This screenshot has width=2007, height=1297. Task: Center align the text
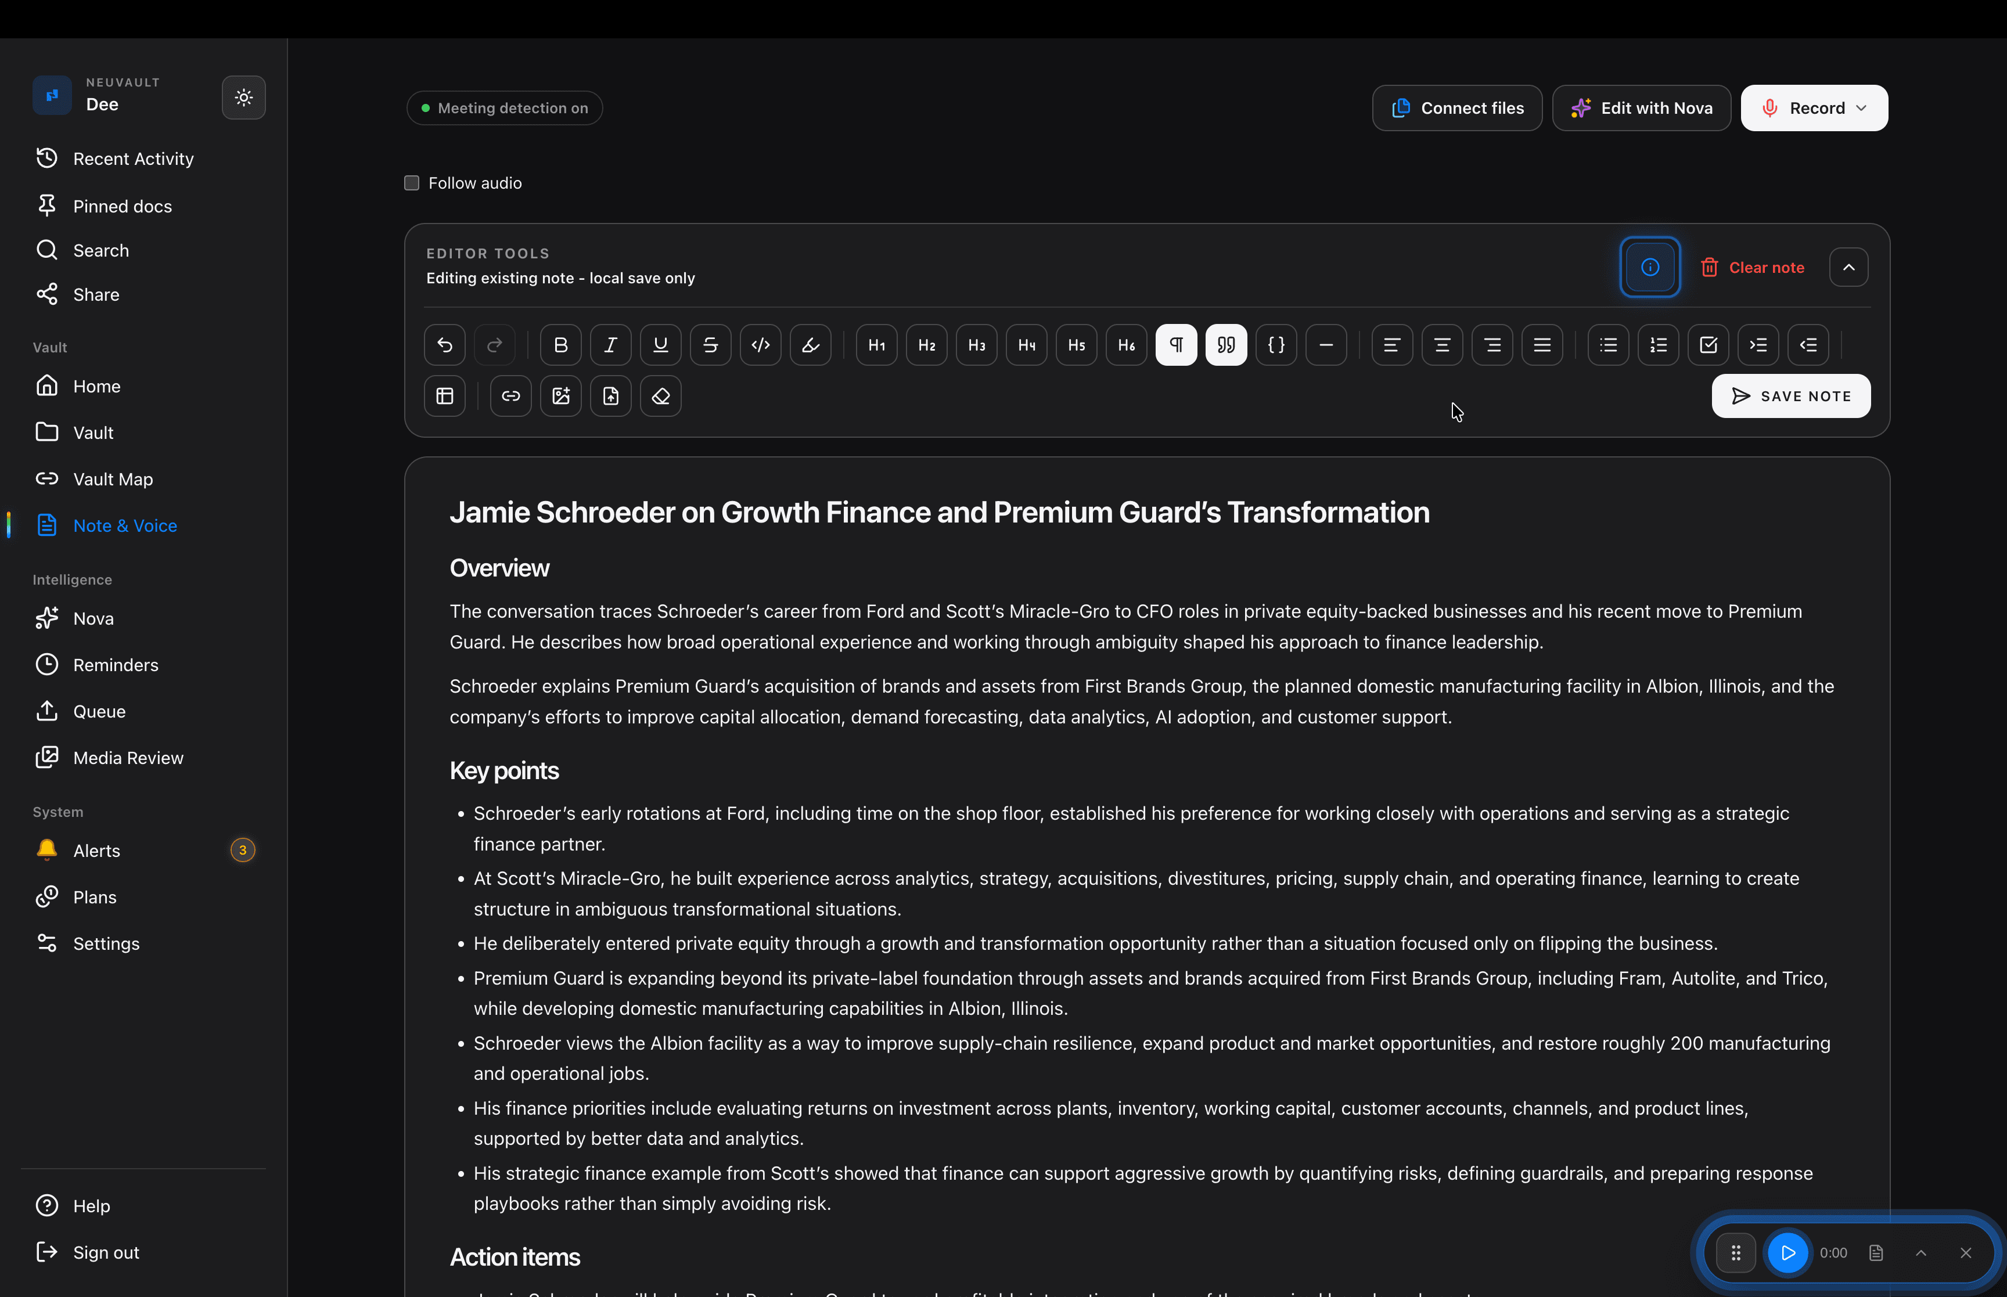pos(1442,344)
